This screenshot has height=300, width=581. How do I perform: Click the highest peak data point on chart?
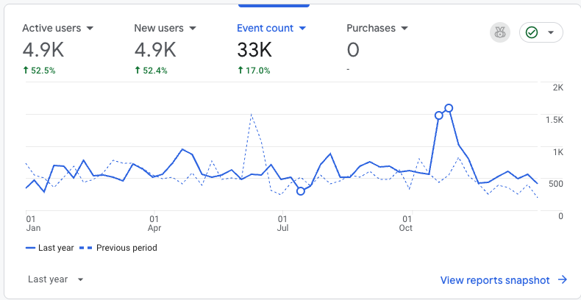[x=449, y=108]
